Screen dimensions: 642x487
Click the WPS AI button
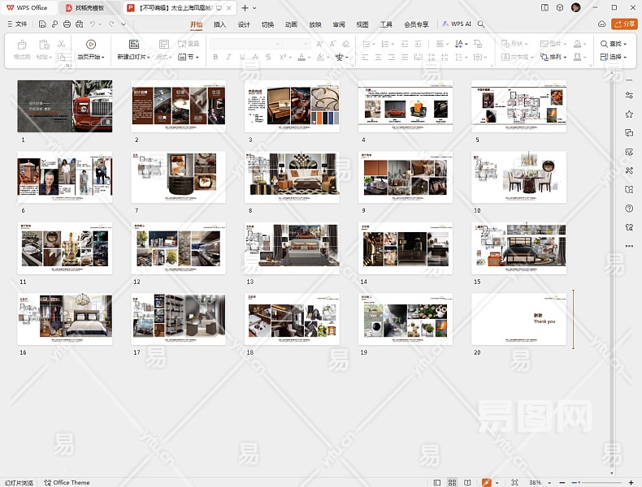[457, 24]
